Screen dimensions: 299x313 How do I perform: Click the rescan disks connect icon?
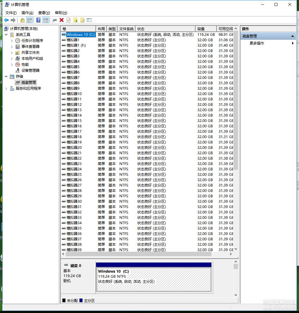click(x=54, y=20)
